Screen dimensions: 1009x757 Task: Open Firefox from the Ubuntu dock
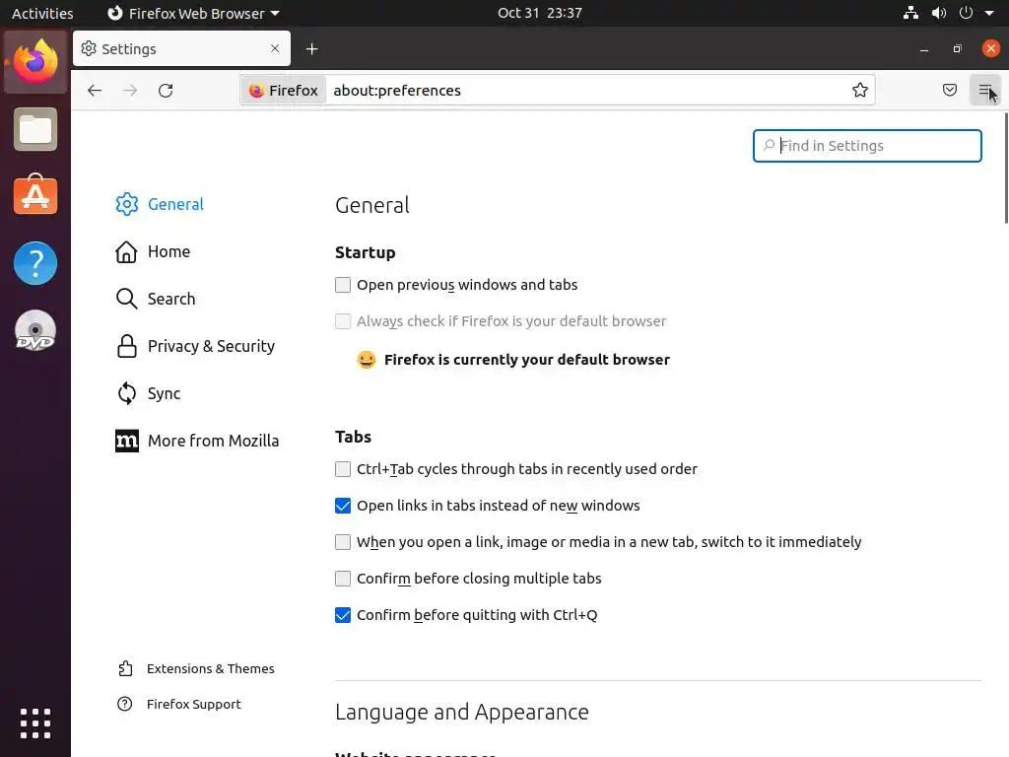pos(35,62)
